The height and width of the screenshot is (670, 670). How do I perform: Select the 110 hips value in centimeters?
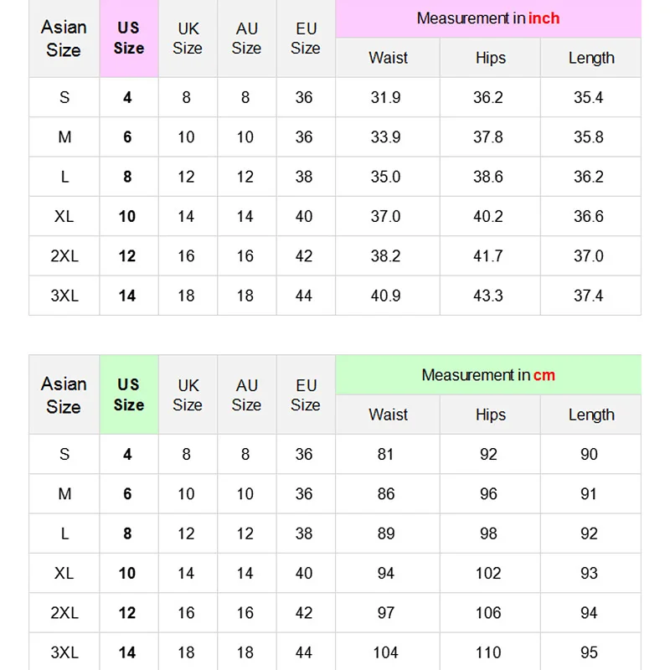click(x=488, y=652)
